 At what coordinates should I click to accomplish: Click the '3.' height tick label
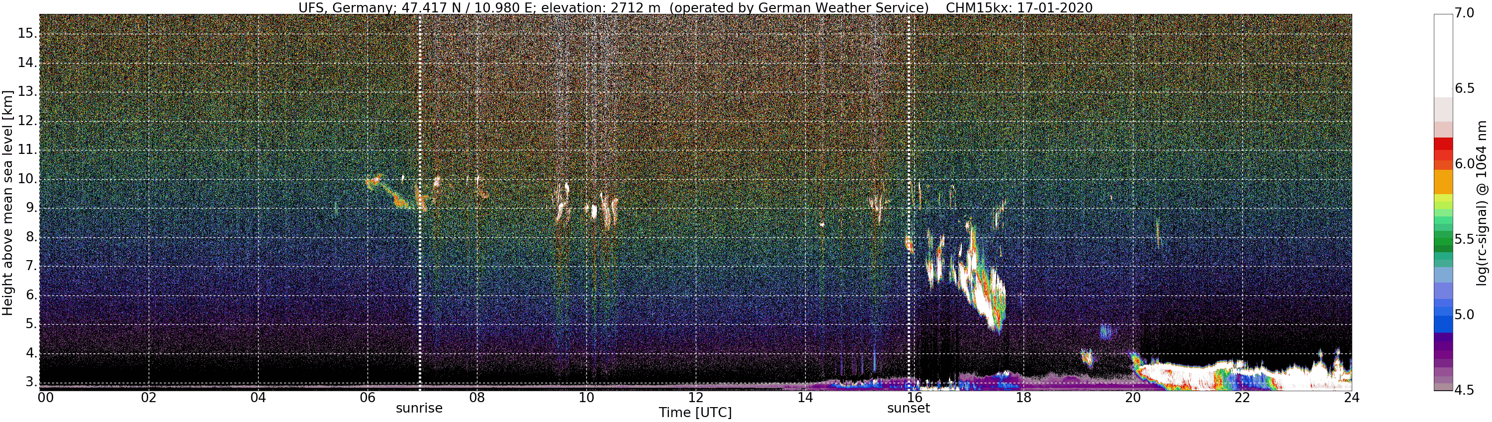[x=31, y=382]
